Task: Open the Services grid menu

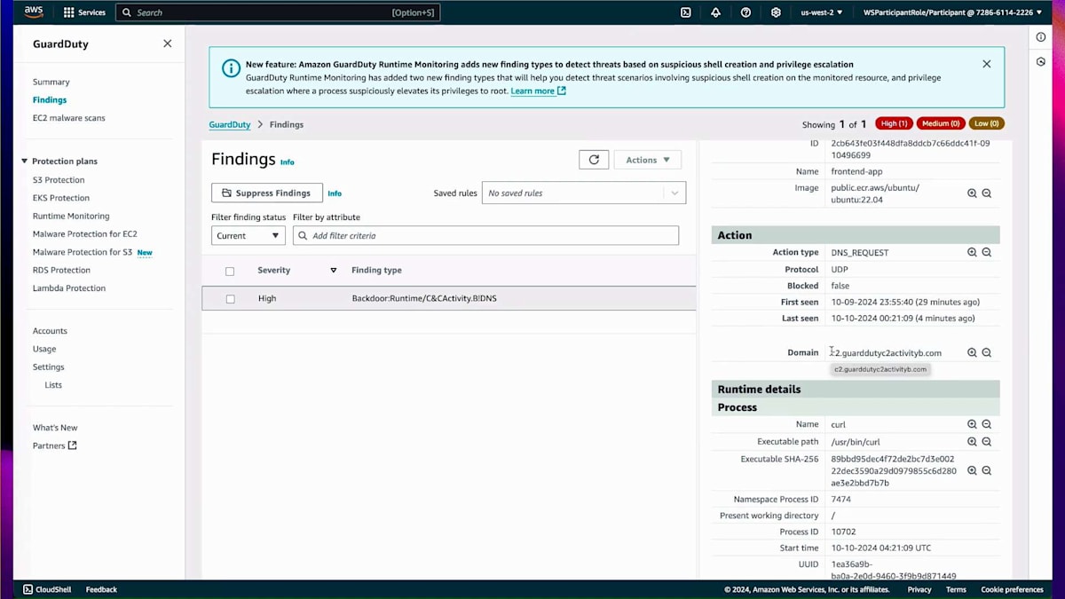Action: [84, 12]
